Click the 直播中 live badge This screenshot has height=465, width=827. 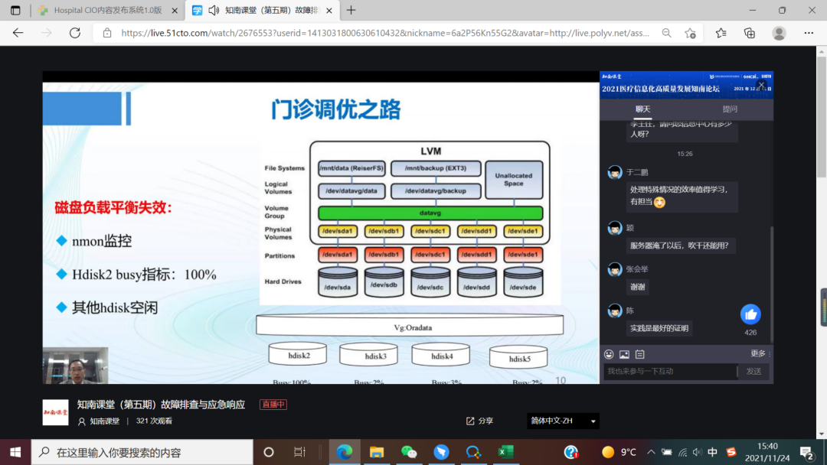point(273,405)
